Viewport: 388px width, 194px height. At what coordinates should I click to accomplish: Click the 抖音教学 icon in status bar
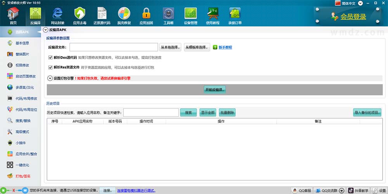pyautogui.click(x=350, y=191)
